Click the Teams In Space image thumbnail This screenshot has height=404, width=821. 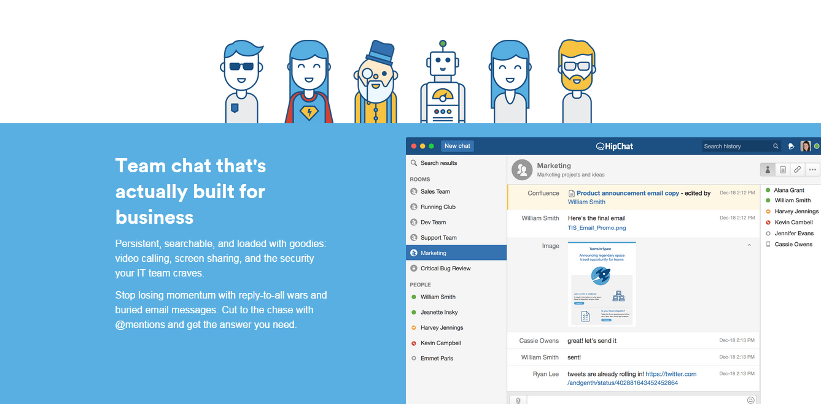(602, 284)
